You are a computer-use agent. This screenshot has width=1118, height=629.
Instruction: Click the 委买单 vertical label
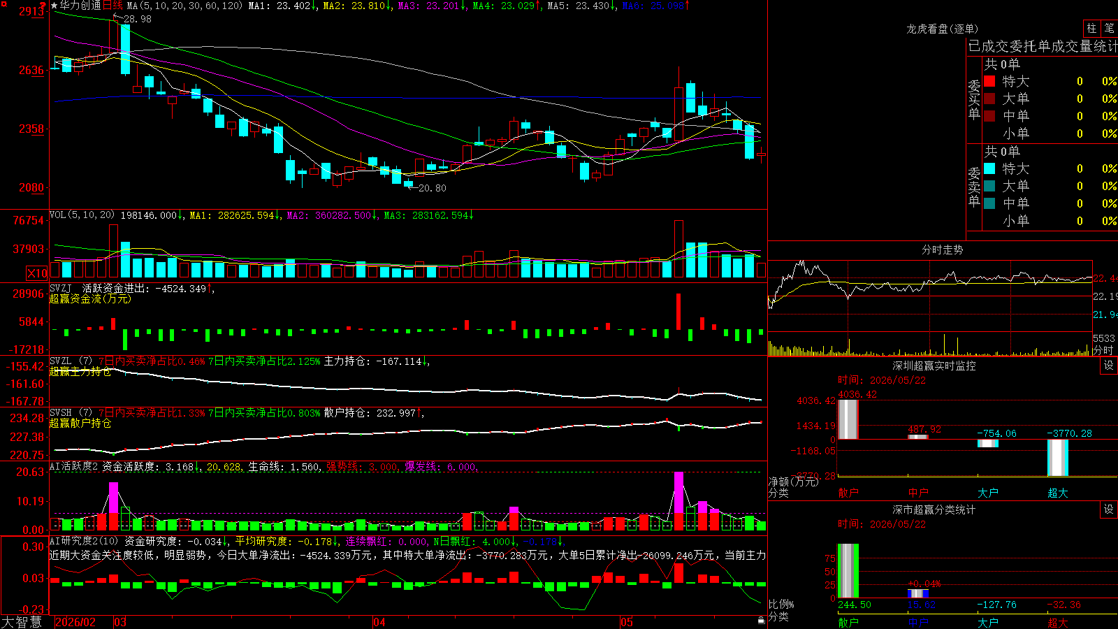pos(974,100)
